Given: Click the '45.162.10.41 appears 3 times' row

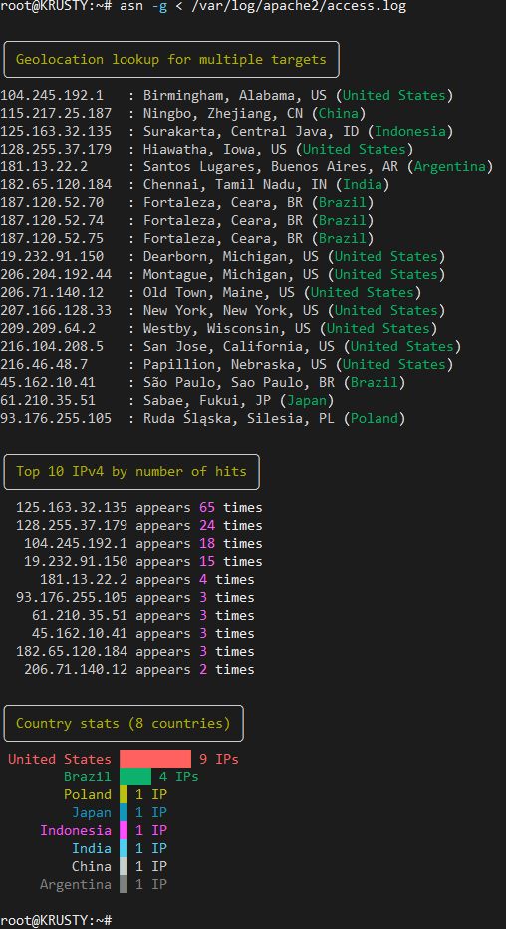Looking at the screenshot, I should coord(143,633).
